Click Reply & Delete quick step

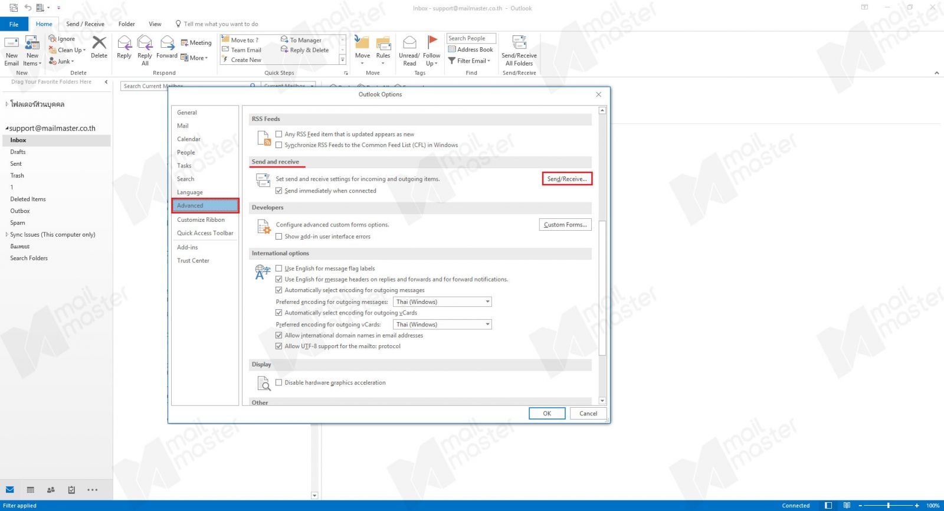[304, 50]
